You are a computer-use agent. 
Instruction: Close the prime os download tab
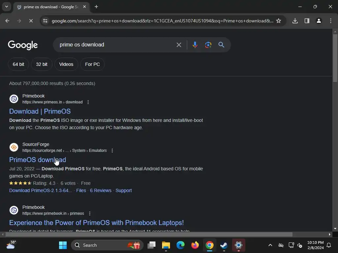84,7
